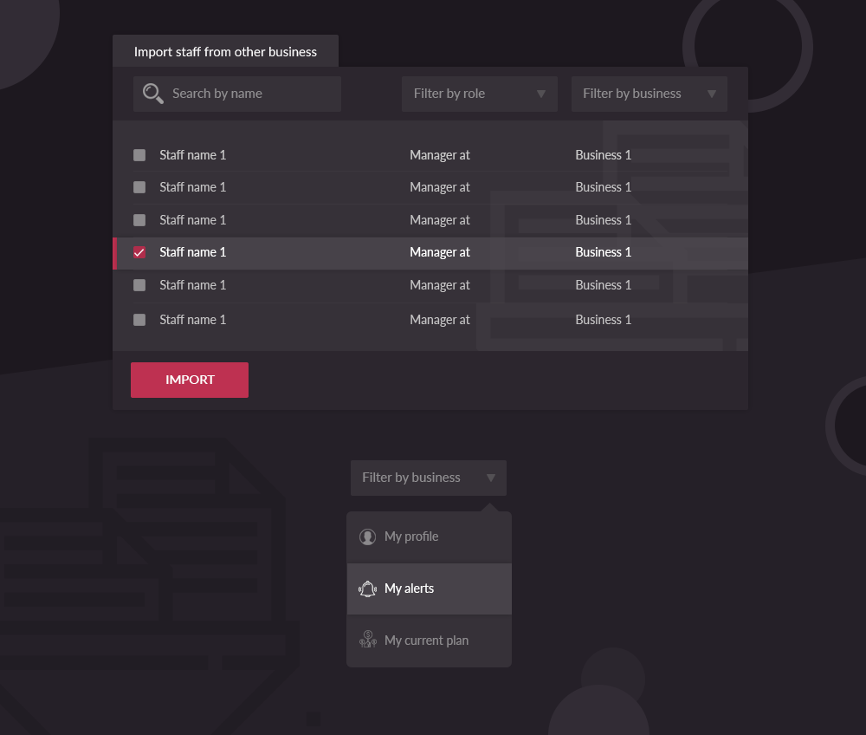Check the first Staff name 1 checkbox

tap(139, 155)
